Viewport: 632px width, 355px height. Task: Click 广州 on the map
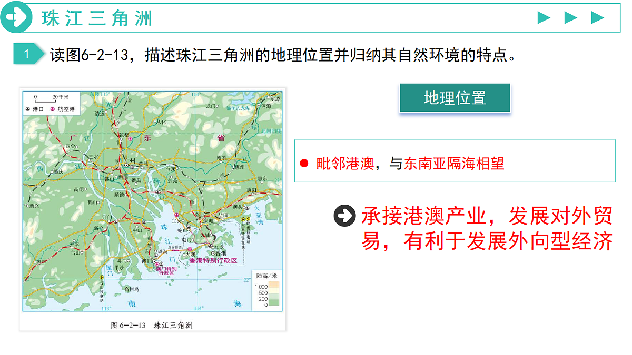130,160
